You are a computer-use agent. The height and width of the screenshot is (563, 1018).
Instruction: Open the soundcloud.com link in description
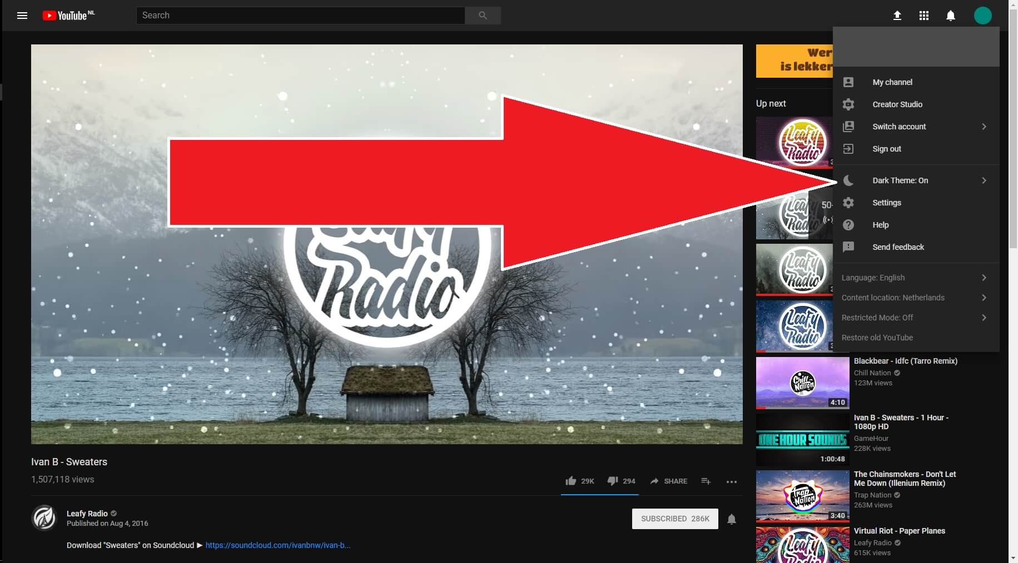(278, 545)
